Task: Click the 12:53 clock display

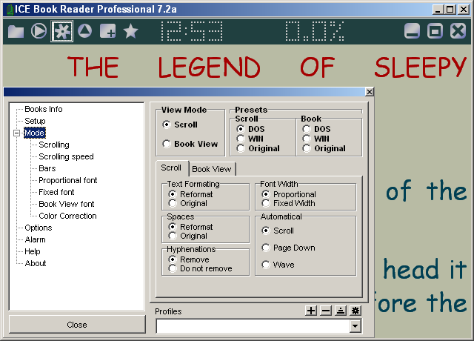Action: [x=192, y=31]
